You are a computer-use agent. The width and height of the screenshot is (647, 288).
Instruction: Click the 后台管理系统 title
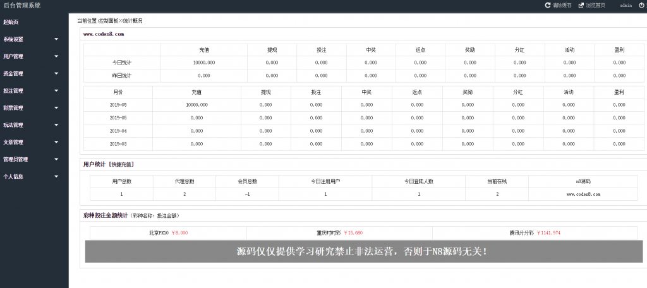point(22,5)
